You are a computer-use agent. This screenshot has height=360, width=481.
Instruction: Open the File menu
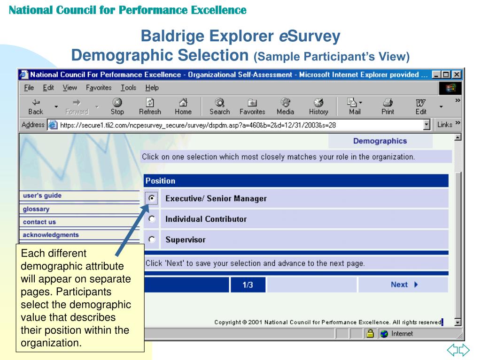click(x=29, y=88)
